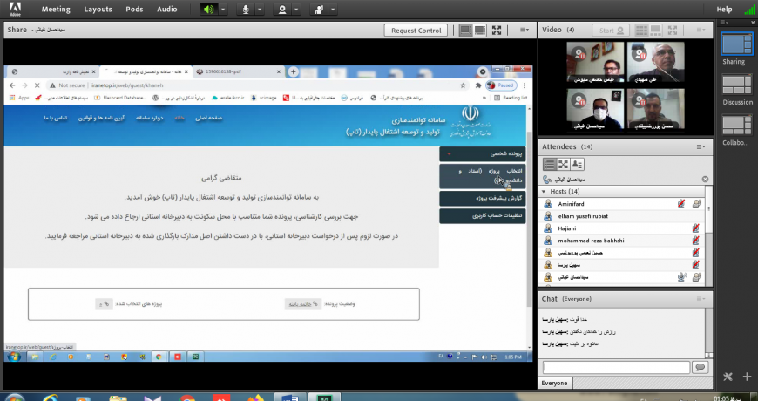Image resolution: width=758 pixels, height=401 pixels.
Task: Open the Help menu
Action: (724, 10)
